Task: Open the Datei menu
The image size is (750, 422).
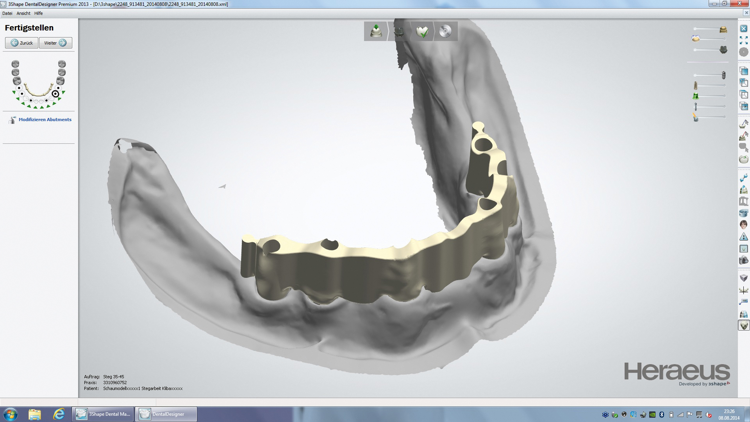Action: (7, 13)
